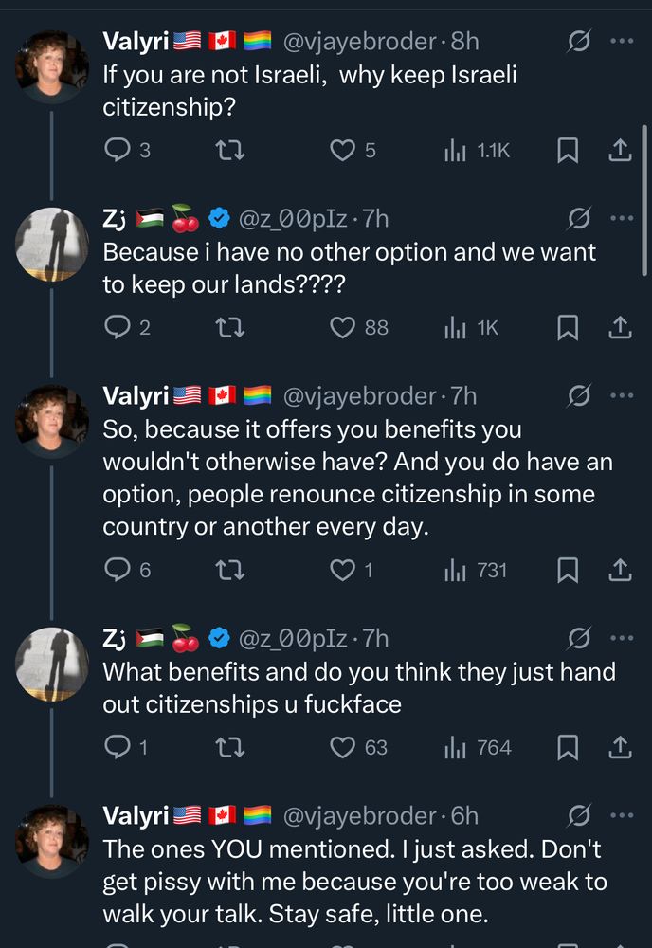
Task: Open the 8h timestamp of the first tweet
Action: coord(462,42)
